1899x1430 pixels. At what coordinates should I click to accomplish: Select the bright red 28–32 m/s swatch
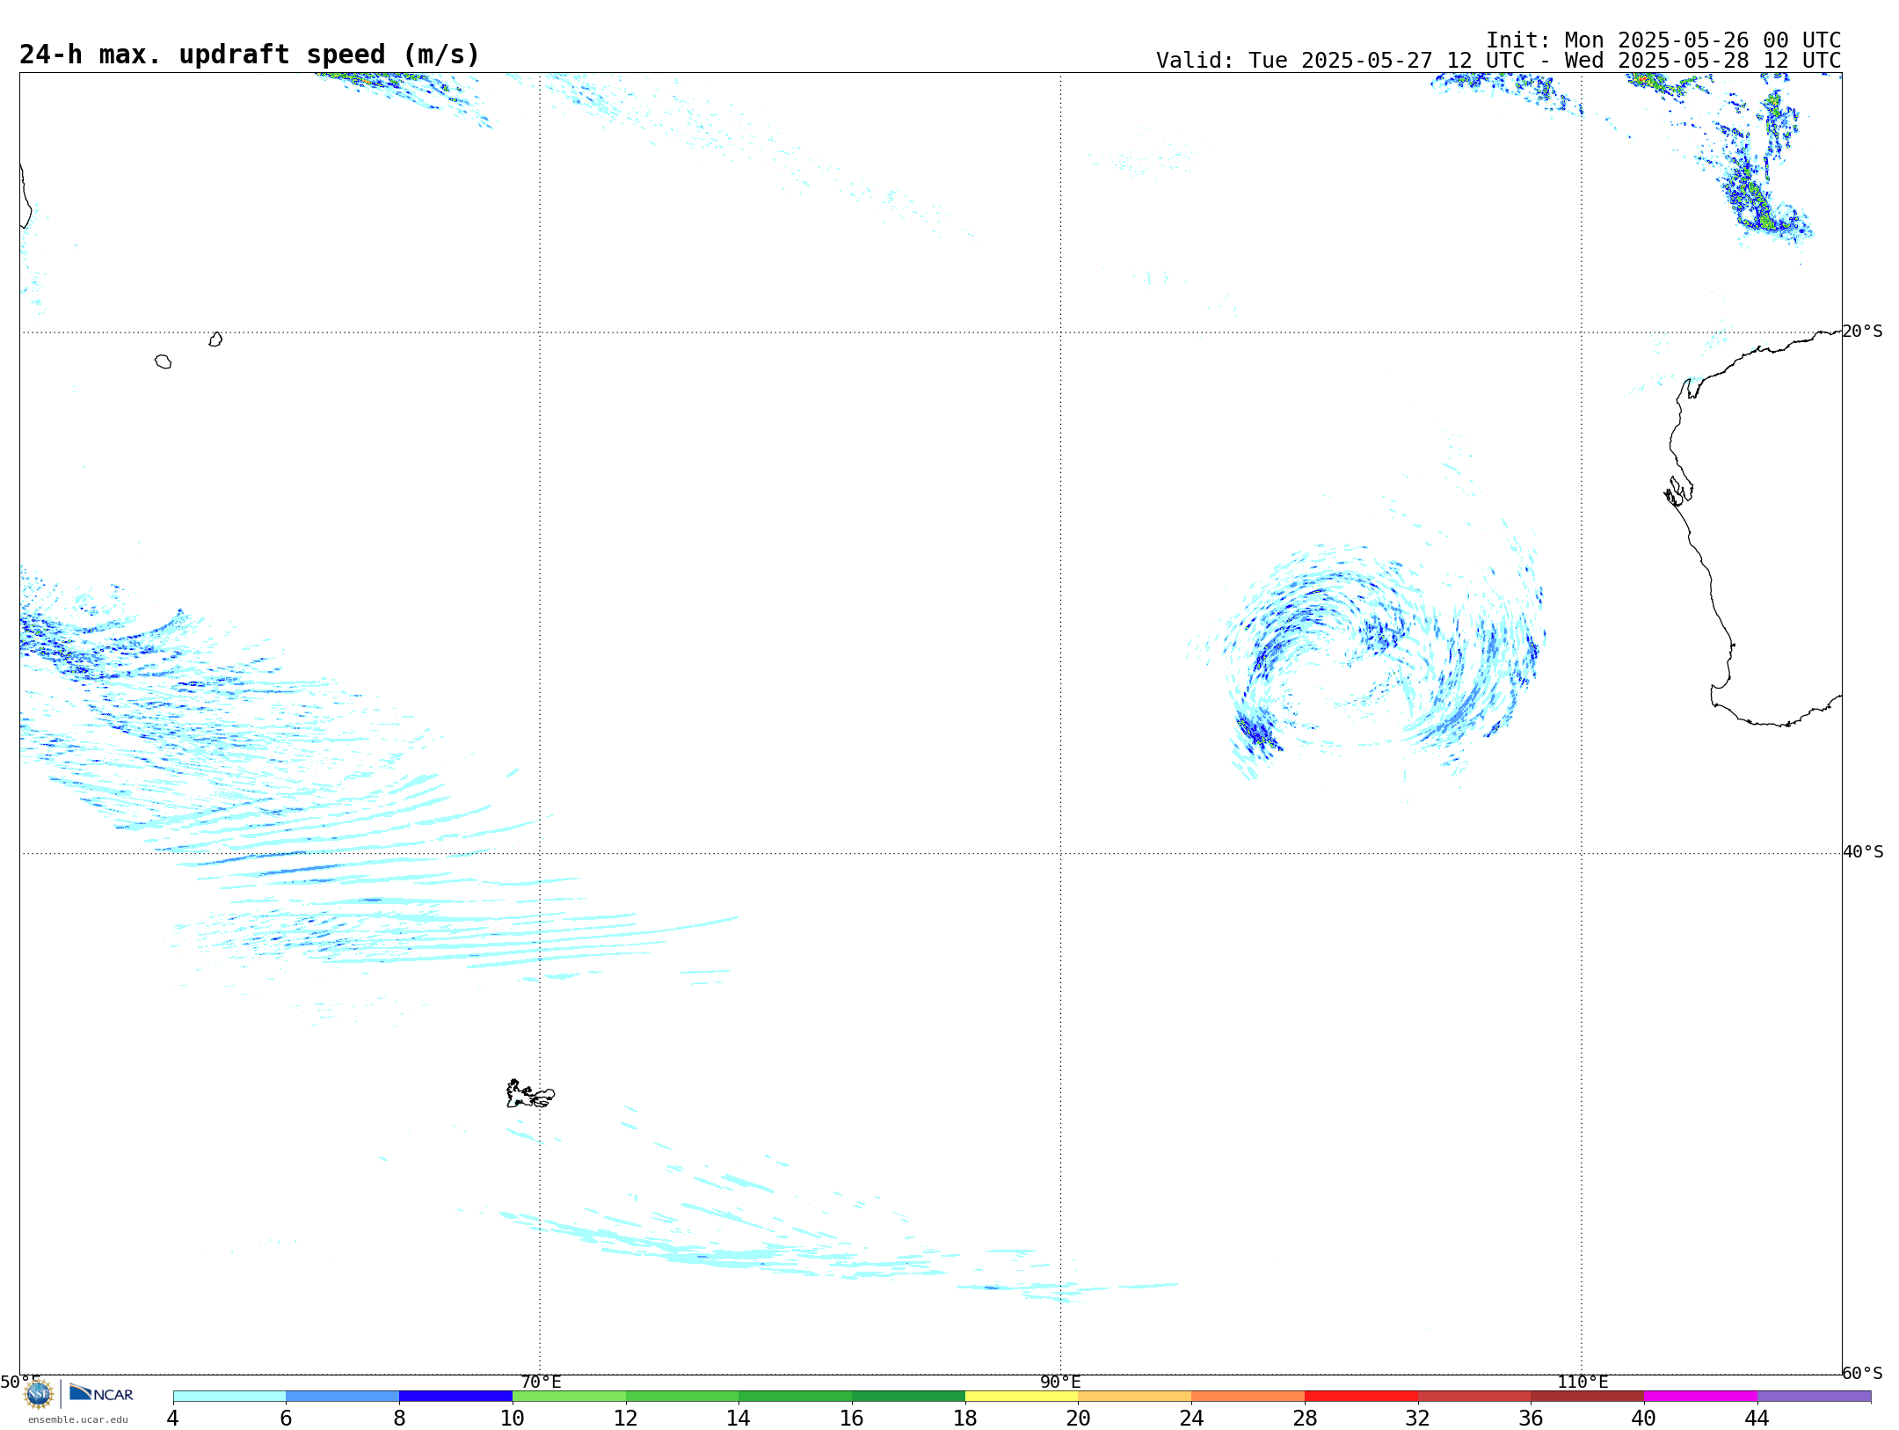click(1362, 1397)
